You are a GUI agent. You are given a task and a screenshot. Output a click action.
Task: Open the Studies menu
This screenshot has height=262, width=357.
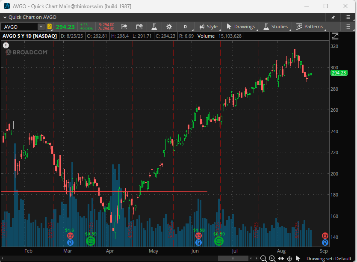[x=275, y=27]
